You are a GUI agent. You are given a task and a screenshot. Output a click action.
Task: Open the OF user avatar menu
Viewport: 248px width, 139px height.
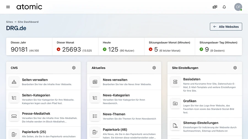238,7
